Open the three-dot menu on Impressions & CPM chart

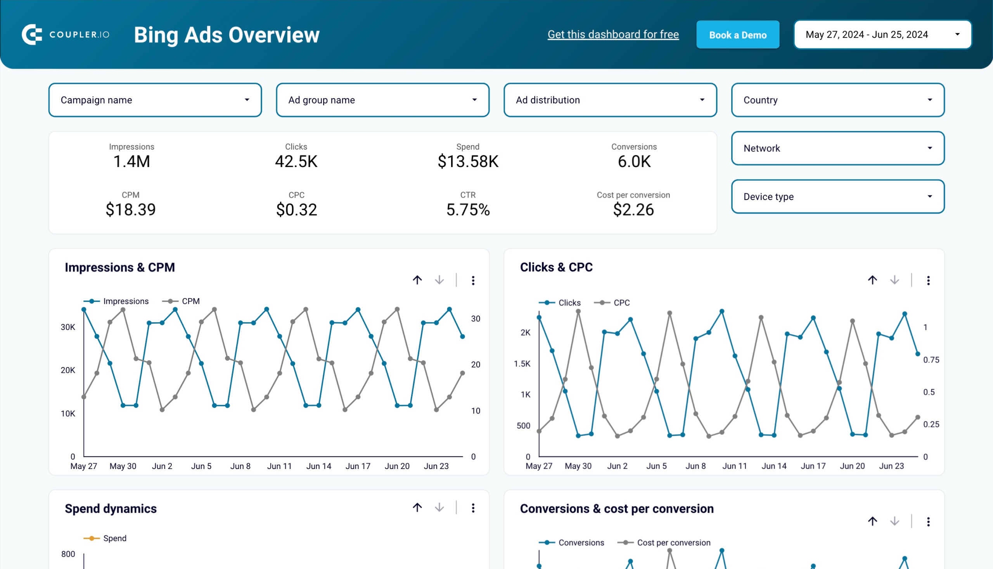(x=474, y=281)
